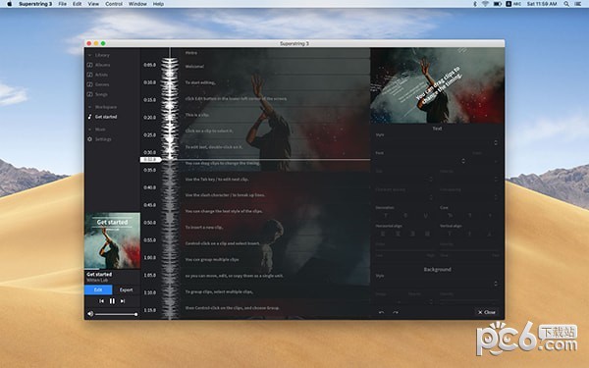Click the audio waveform near 0:50.0
Image resolution: width=589 pixels, height=368 pixels.
point(170,223)
